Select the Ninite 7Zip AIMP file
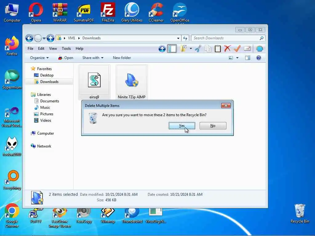Screen dimensions: 315x236 (x=132, y=82)
